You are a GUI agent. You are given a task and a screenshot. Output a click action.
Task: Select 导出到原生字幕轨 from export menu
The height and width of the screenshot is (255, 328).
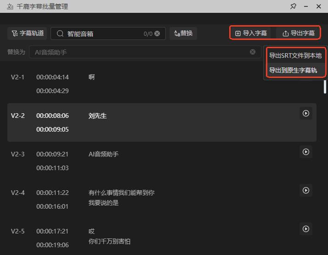(x=295, y=70)
